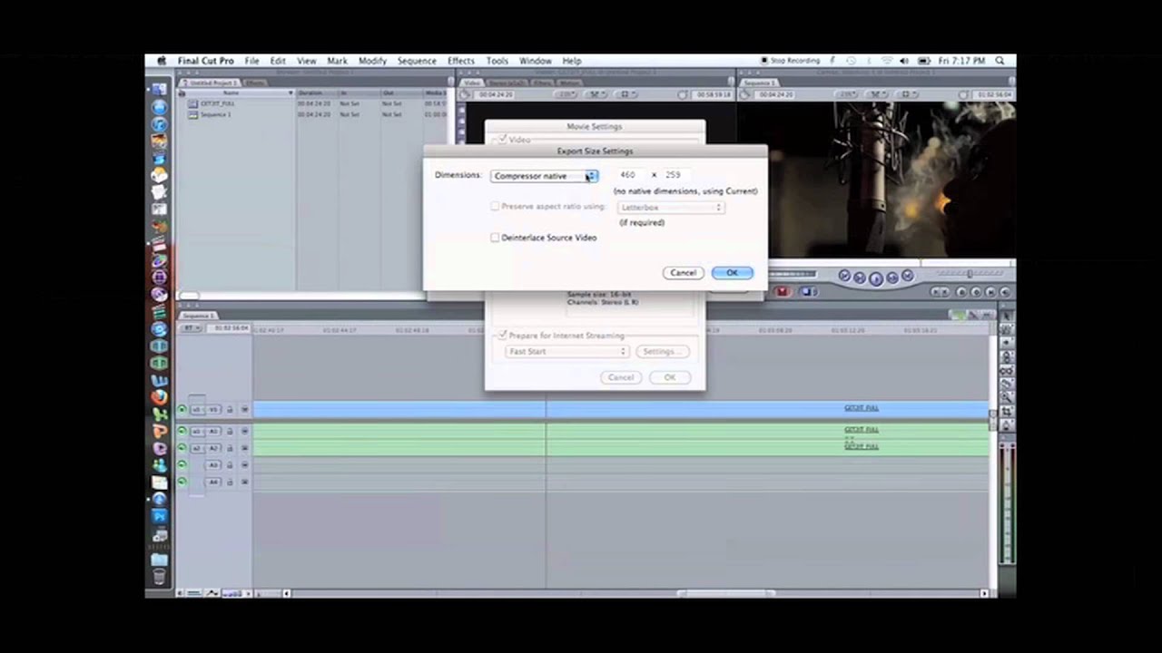1162x653 pixels.
Task: Click the volume icon in the menu bar
Action: pyautogui.click(x=904, y=61)
